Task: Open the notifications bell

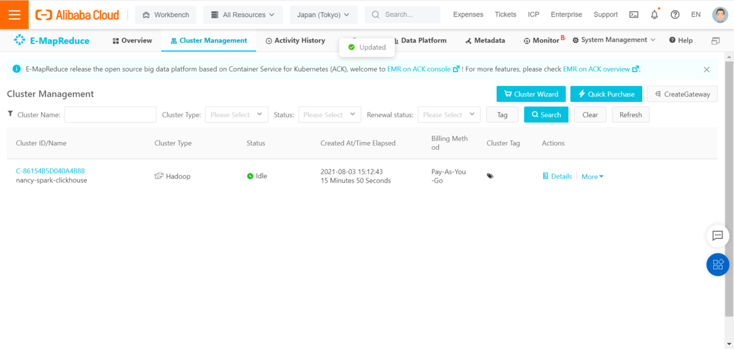Action: pos(654,15)
